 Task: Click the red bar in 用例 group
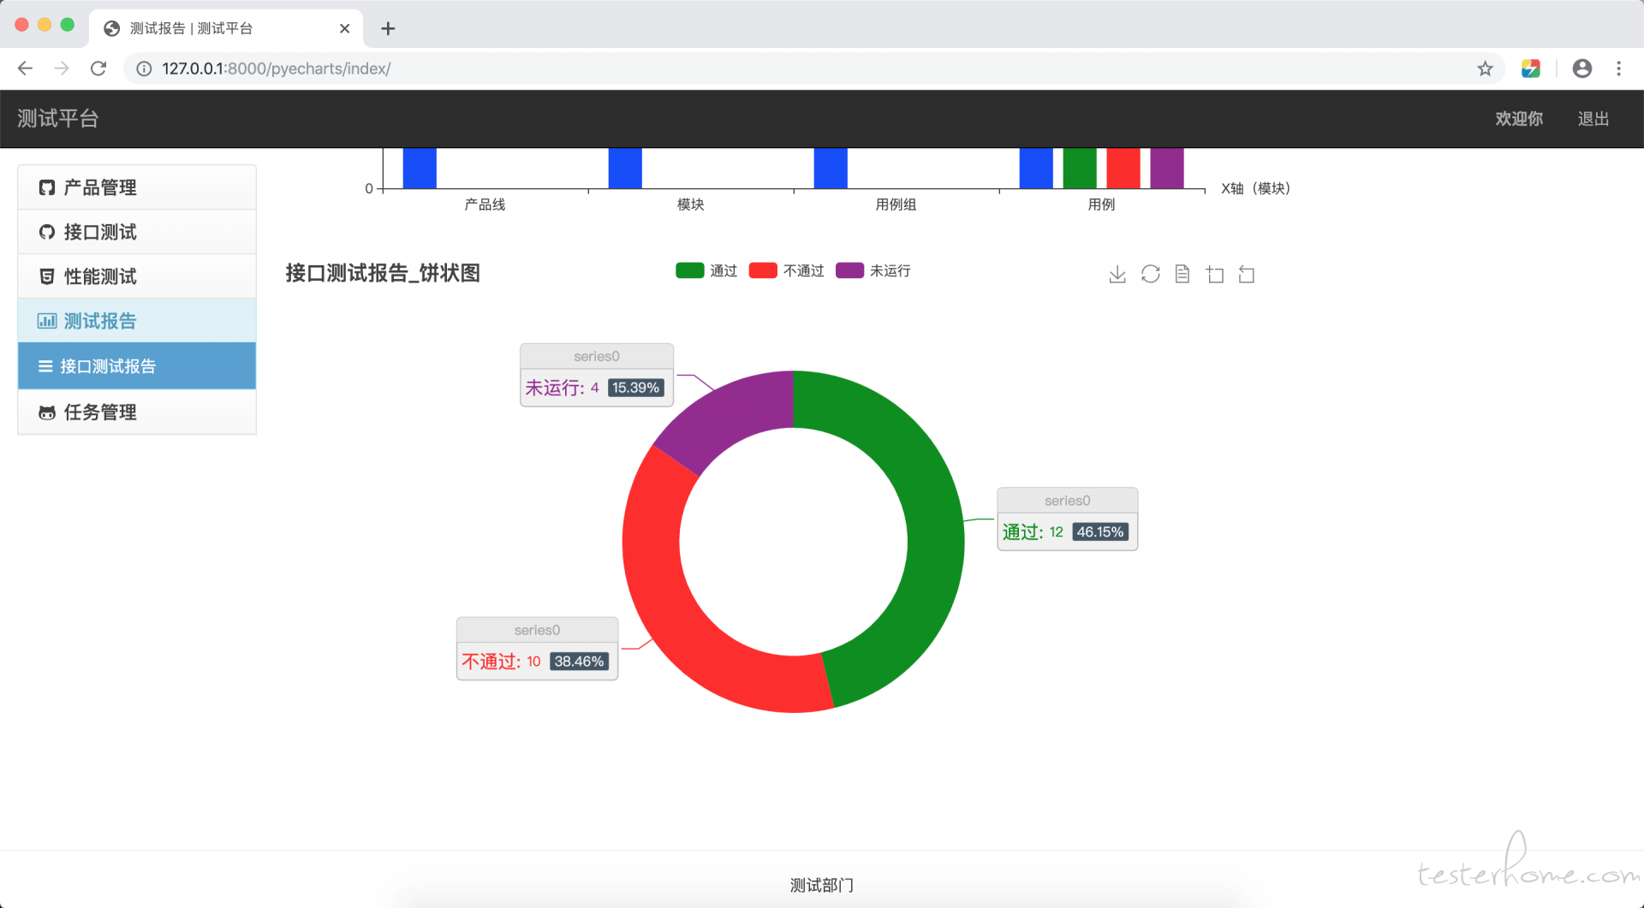pyautogui.click(x=1123, y=168)
